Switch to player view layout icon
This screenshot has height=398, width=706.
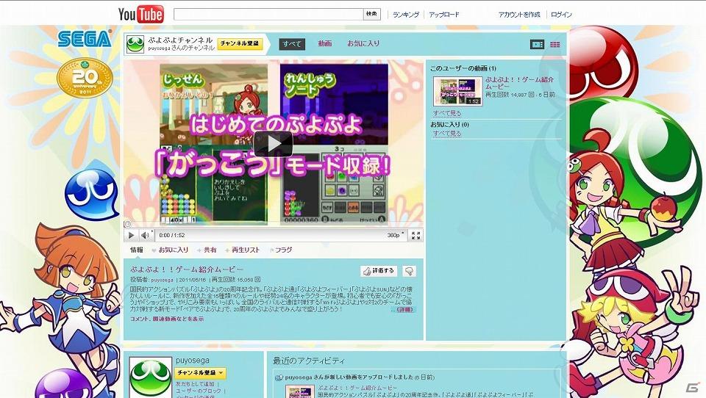pyautogui.click(x=537, y=44)
